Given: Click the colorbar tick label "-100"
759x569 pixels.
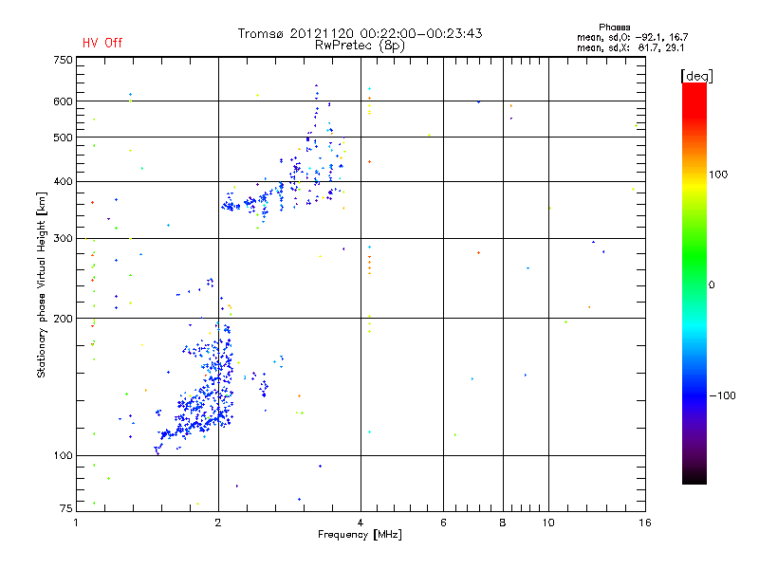Looking at the screenshot, I should coord(722,395).
